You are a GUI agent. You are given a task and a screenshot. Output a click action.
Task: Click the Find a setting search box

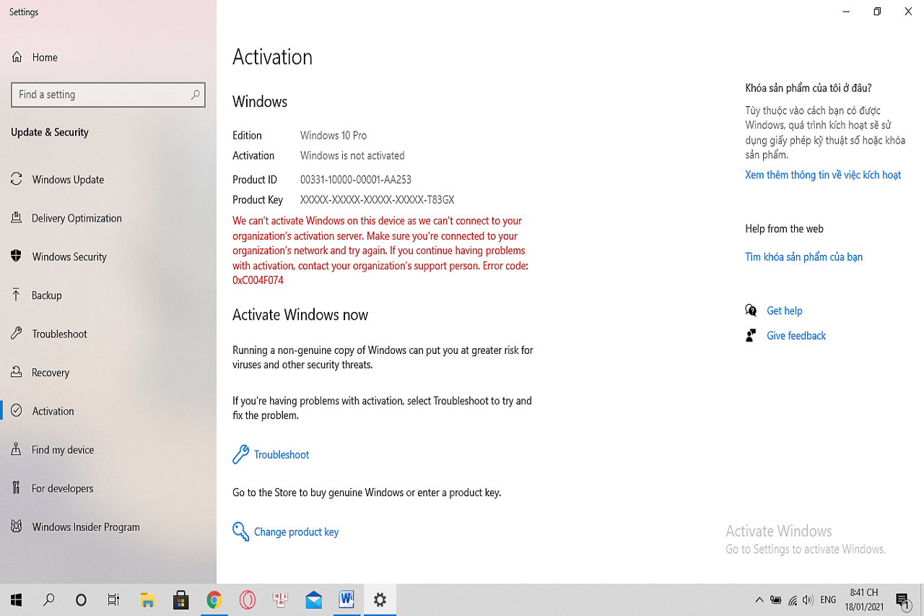108,95
